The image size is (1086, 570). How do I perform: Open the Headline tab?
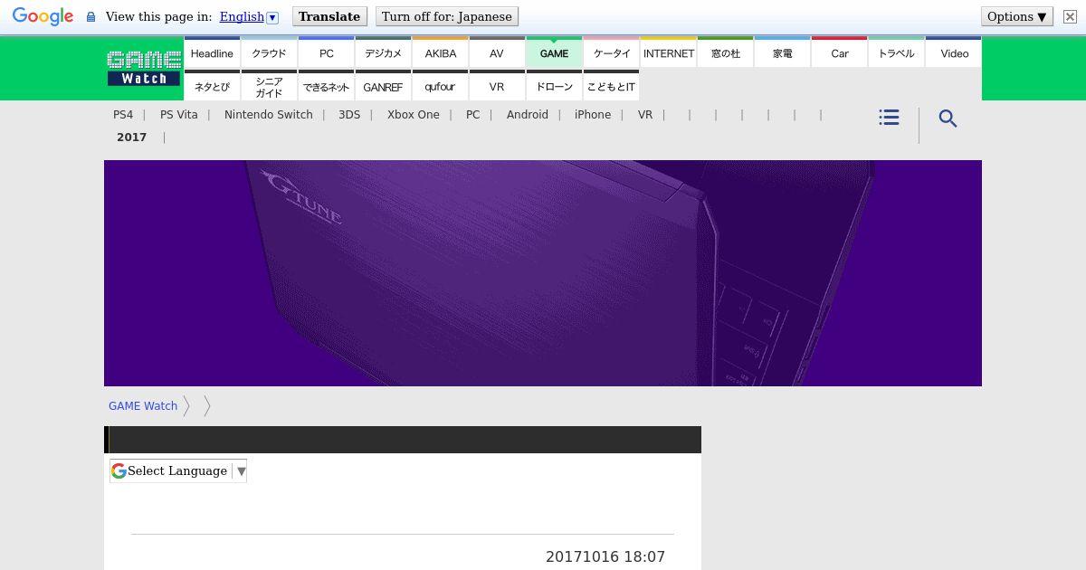212,52
